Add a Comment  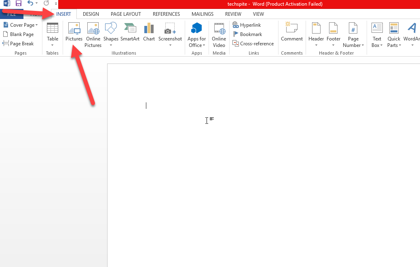point(291,29)
